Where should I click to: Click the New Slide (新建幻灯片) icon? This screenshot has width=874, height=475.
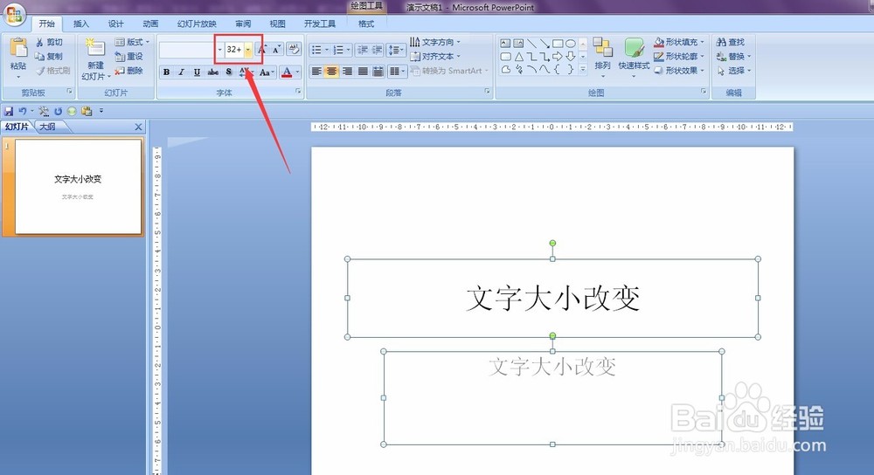pos(94,47)
